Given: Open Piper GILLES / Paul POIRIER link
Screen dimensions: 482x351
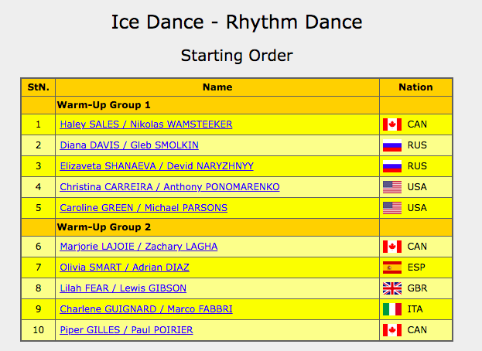Looking at the screenshot, I should click(x=126, y=330).
